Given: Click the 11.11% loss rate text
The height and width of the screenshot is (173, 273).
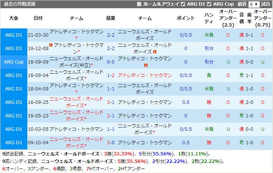Looking at the screenshot, I should click(x=197, y=154).
